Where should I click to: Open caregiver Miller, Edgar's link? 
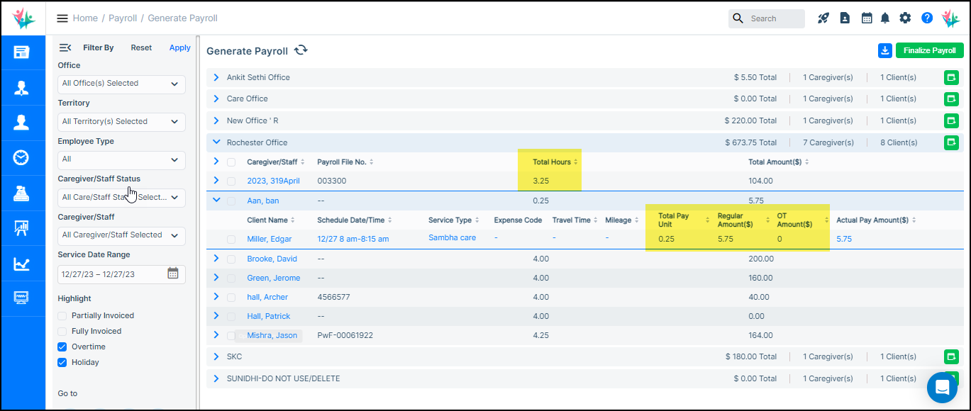tap(270, 239)
